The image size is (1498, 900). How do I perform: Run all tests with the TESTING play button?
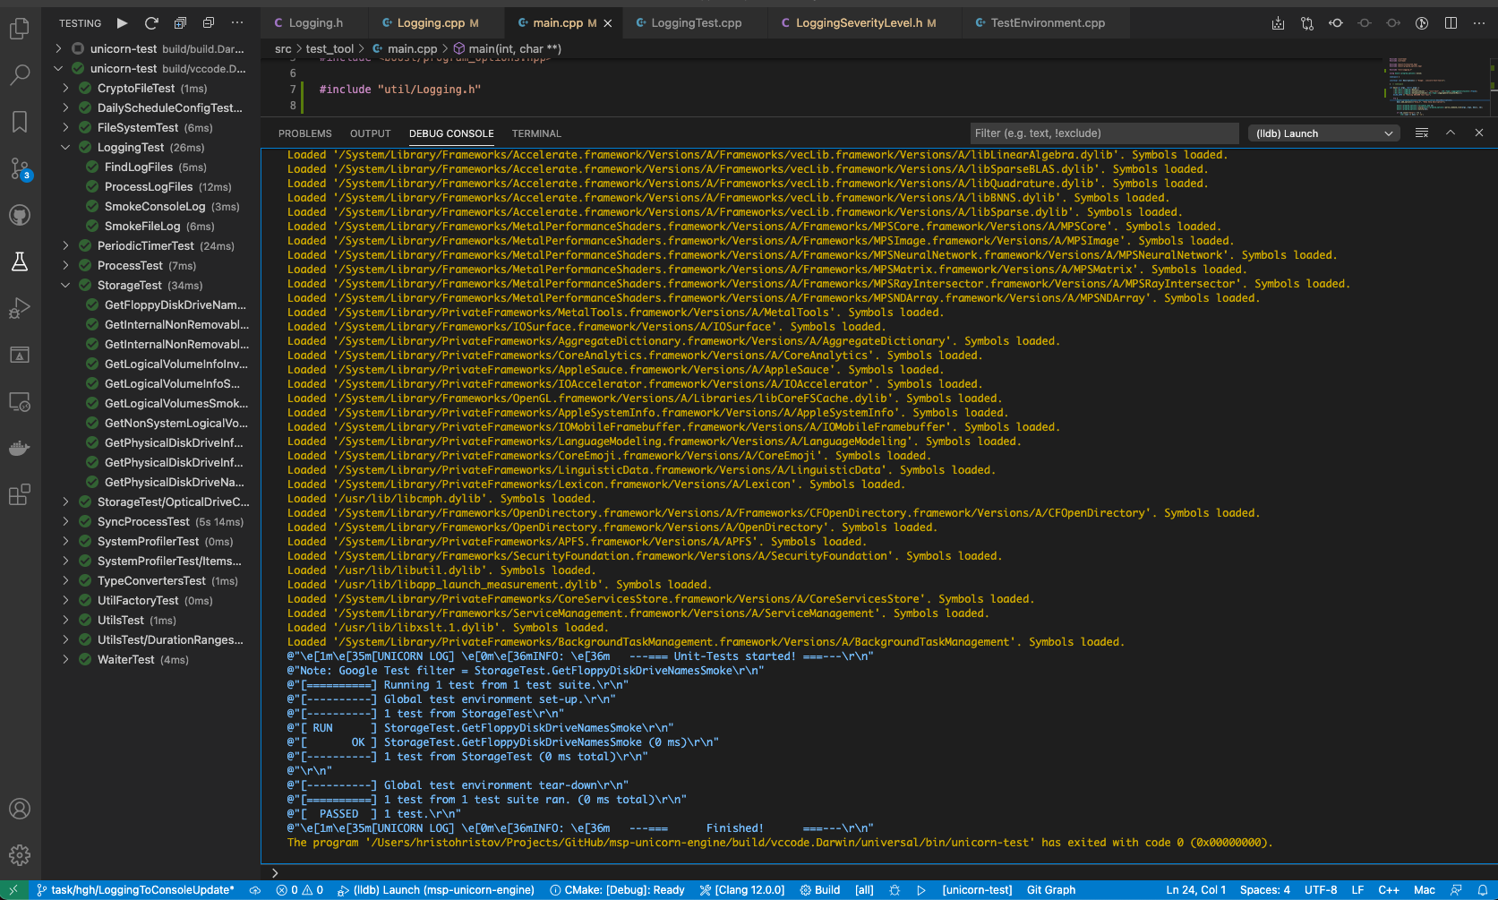pyautogui.click(x=124, y=23)
